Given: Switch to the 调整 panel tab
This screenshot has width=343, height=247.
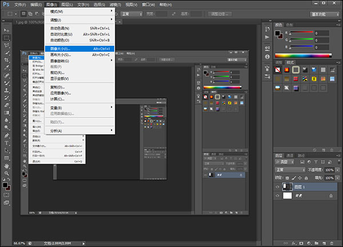Looking at the screenshot, I should tap(279, 62).
